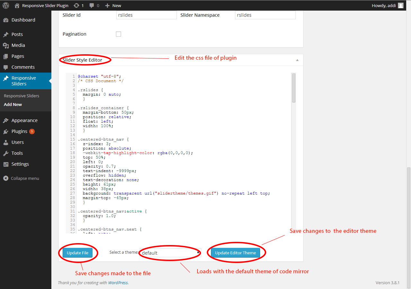
Task: Click the background url themes.gif code line
Action: [x=176, y=193]
